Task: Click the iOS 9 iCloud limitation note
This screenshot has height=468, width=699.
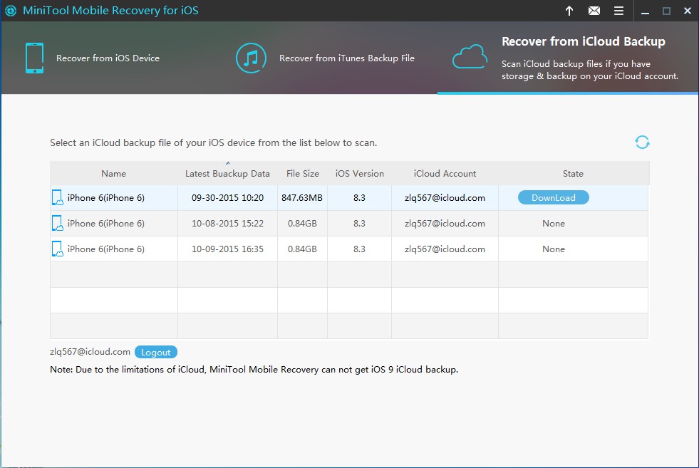Action: click(x=254, y=370)
